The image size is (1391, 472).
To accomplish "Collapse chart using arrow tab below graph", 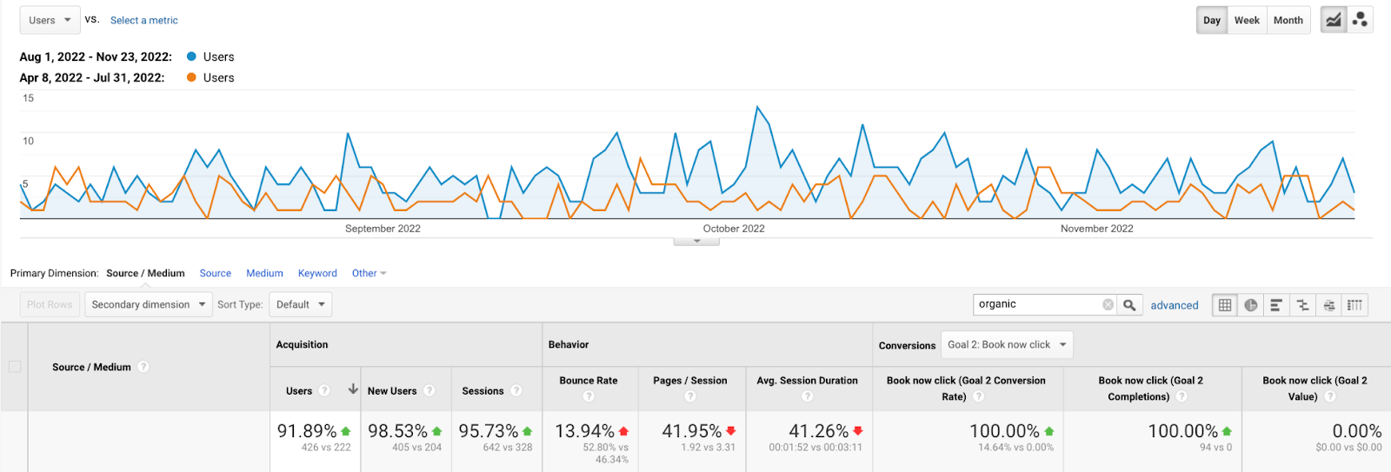I will tap(696, 242).
